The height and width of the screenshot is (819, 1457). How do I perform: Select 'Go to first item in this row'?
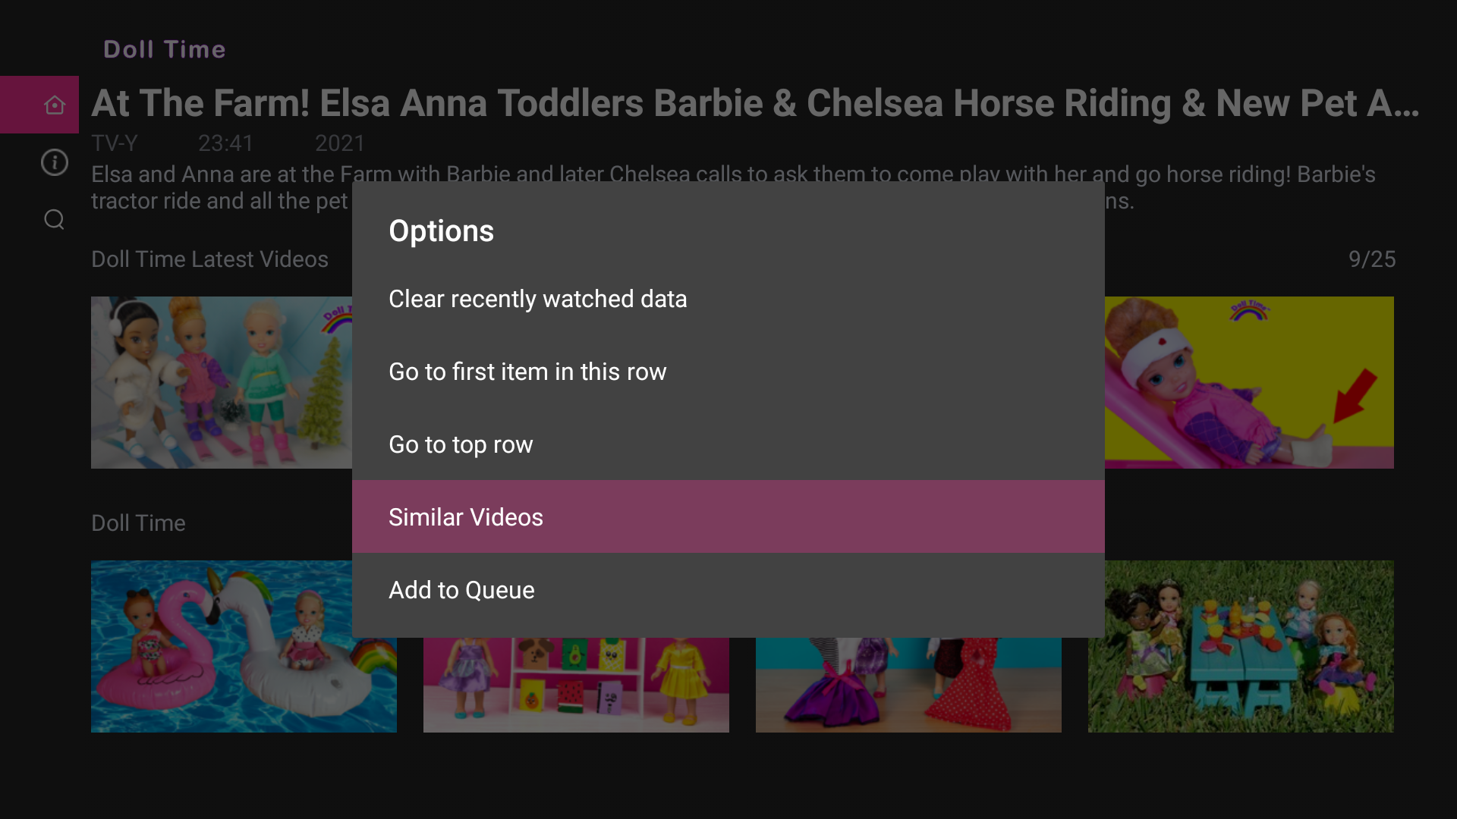click(x=527, y=372)
